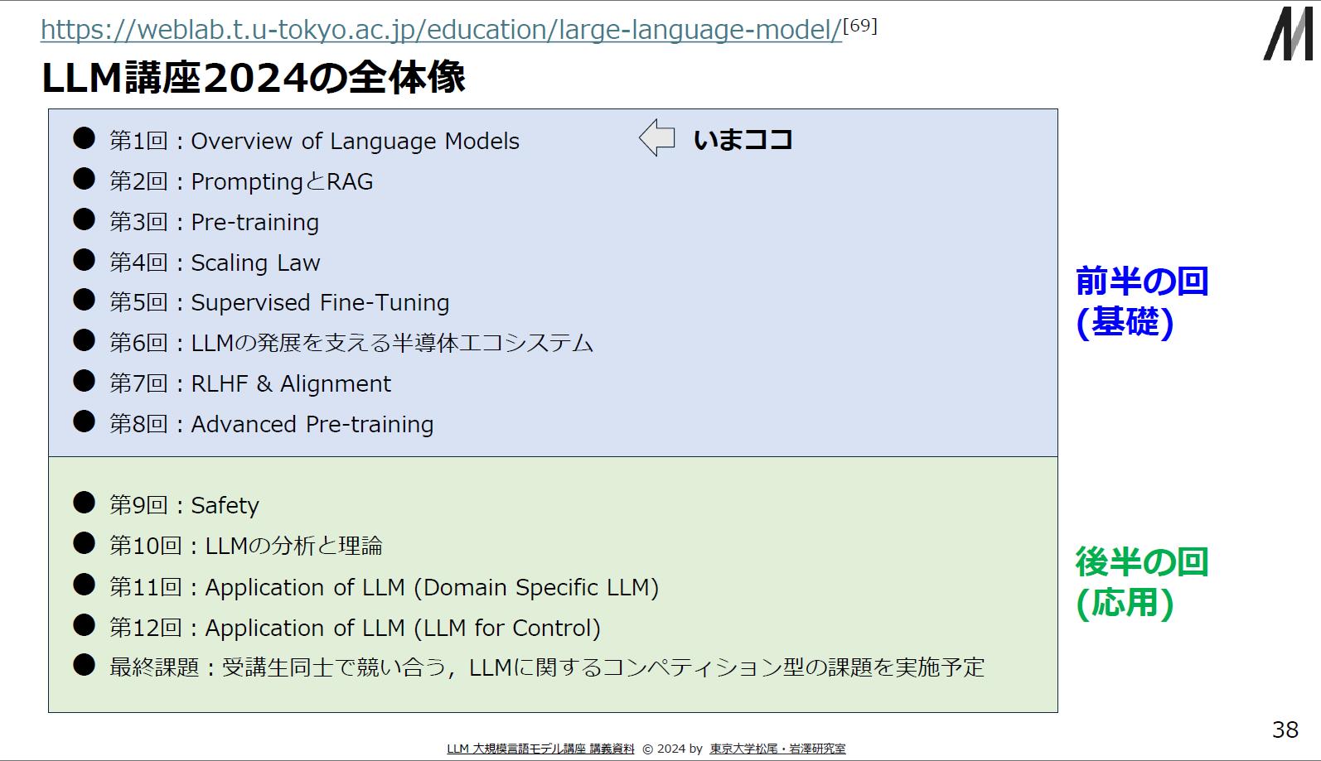Click the left arrow beside いまココ
The height and width of the screenshot is (761, 1321).
tap(657, 137)
